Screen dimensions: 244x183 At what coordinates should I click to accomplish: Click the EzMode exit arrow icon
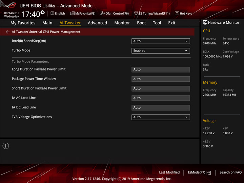209,172
